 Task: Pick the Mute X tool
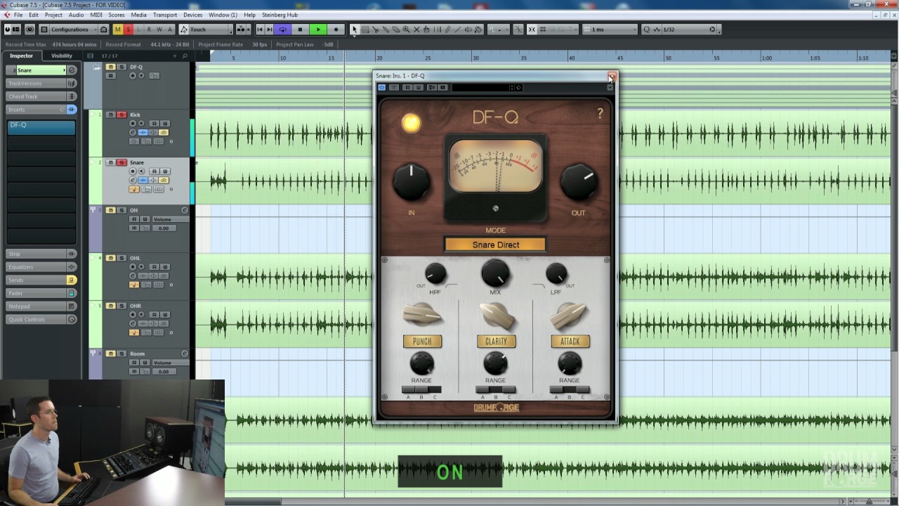pos(416,30)
